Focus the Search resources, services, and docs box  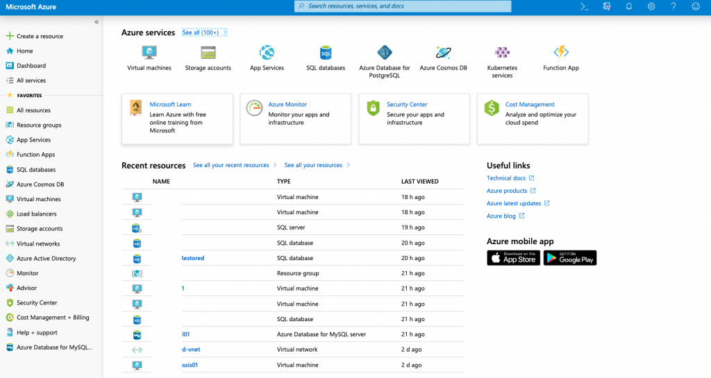click(403, 6)
